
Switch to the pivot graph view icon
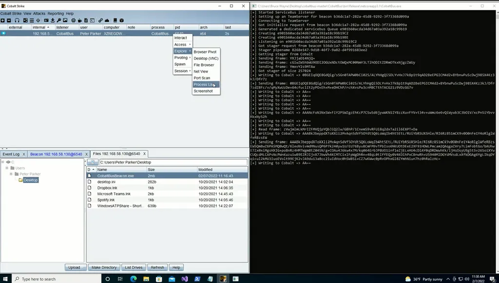[x=25, y=20]
